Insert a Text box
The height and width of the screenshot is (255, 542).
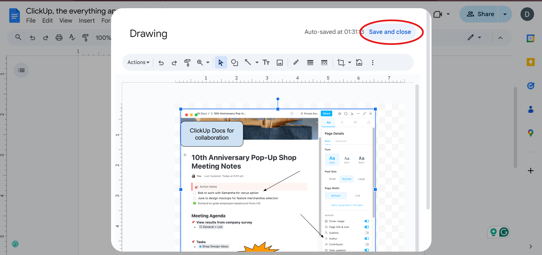(x=266, y=62)
